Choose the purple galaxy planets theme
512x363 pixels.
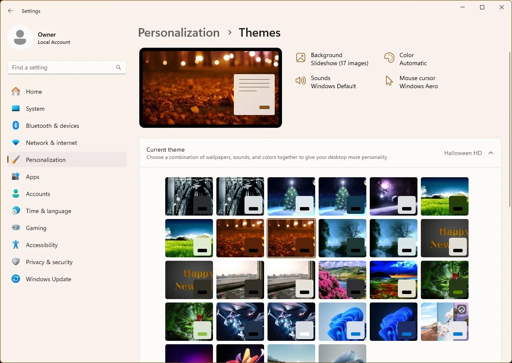coord(394,196)
